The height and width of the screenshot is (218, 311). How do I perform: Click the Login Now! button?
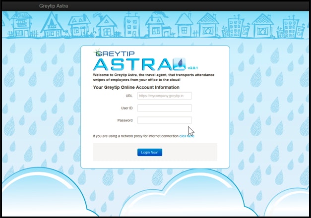[150, 153]
